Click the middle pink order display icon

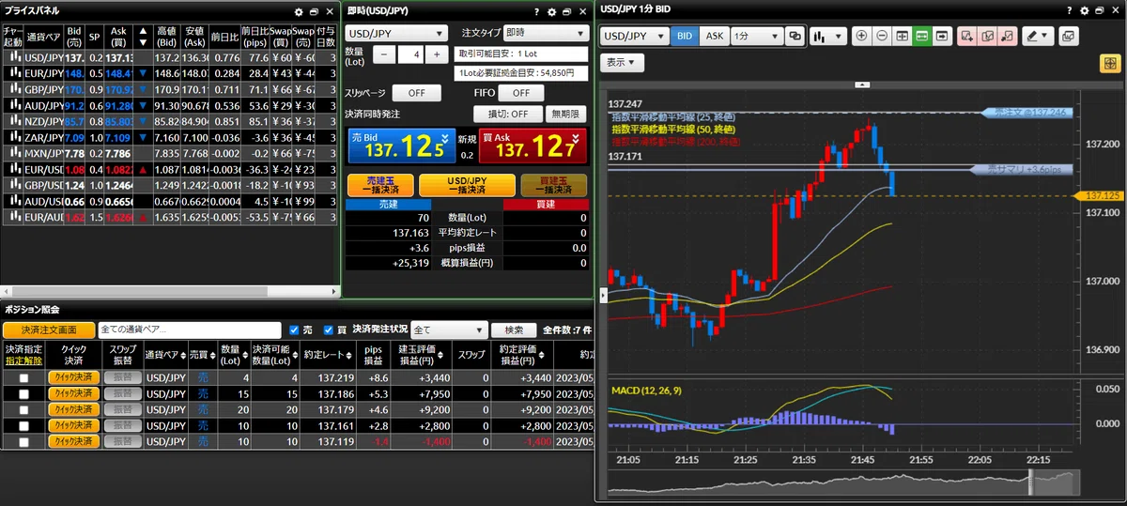click(986, 36)
